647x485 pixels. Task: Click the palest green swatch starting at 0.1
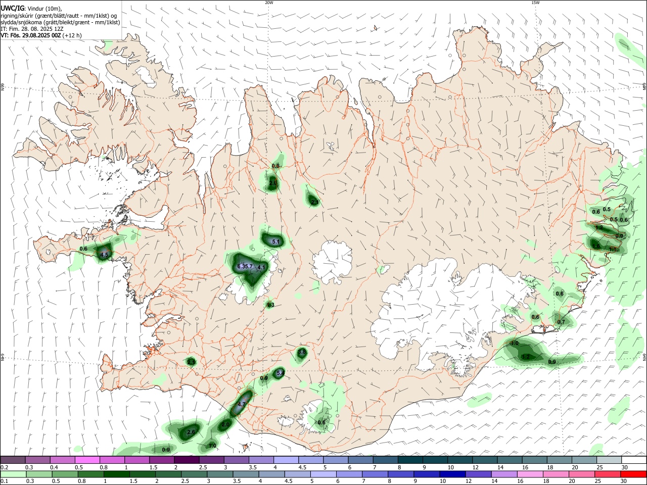(x=12, y=474)
